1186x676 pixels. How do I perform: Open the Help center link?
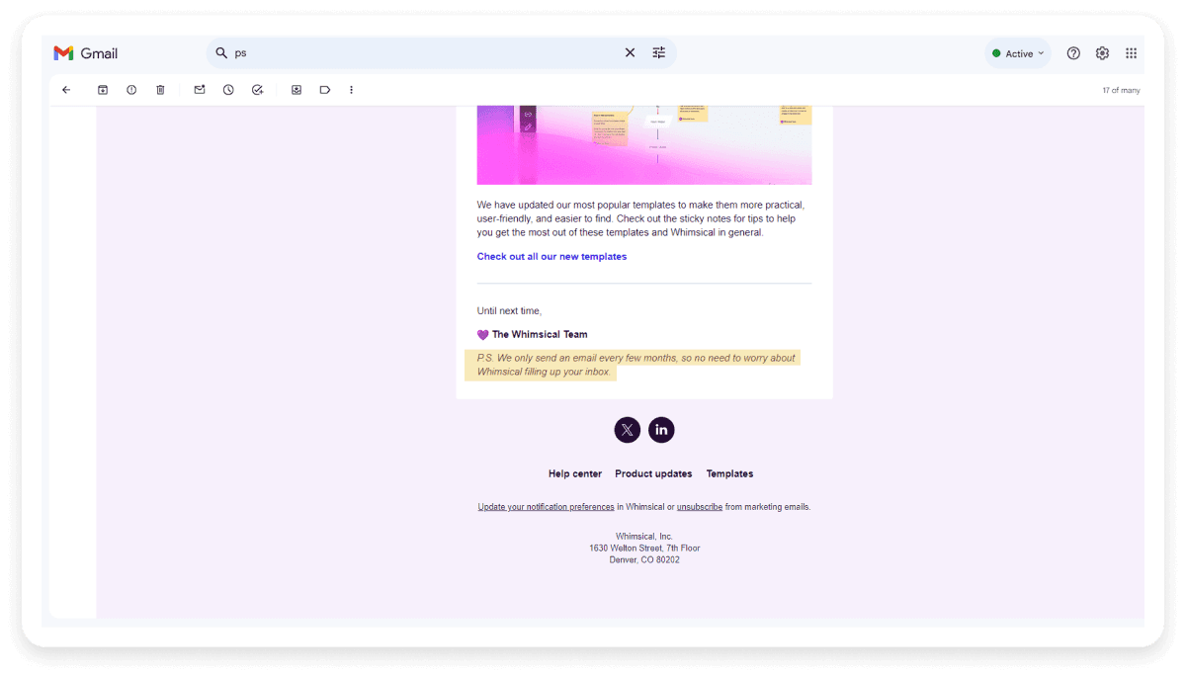point(575,473)
